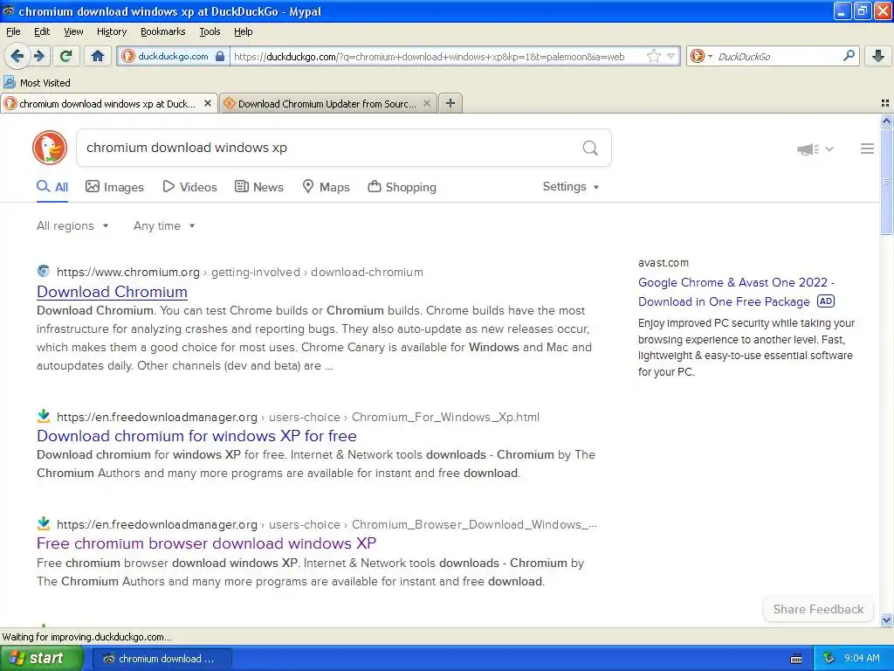Image resolution: width=894 pixels, height=671 pixels.
Task: Switch to Download Chromium Updater tab
Action: pos(328,103)
